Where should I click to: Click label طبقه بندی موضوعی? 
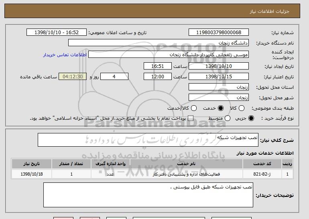coord(272,108)
